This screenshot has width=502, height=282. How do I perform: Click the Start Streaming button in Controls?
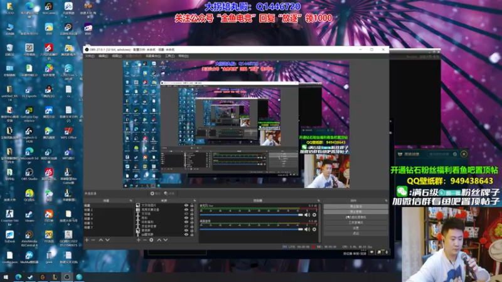[x=356, y=207]
